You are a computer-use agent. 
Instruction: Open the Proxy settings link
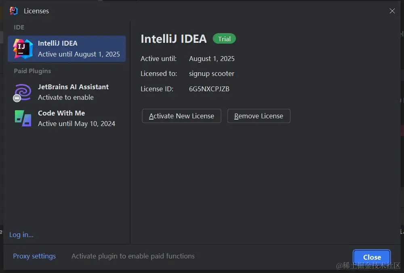(34, 256)
